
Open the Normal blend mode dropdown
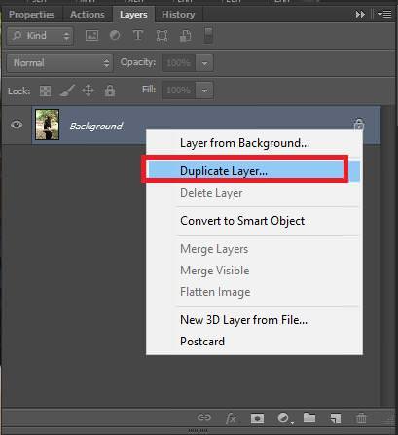coord(59,63)
